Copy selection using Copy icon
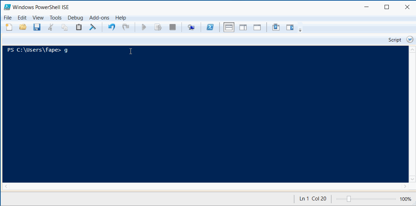 (x=65, y=27)
